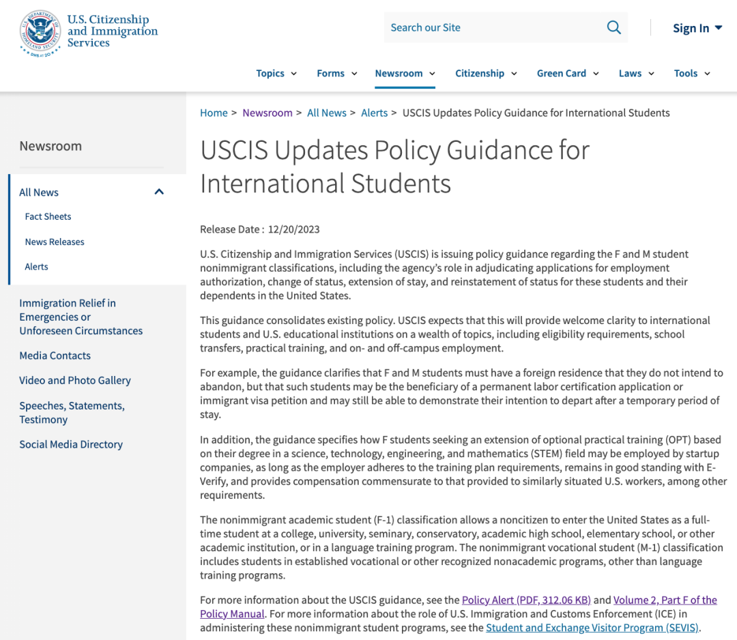The image size is (737, 640).
Task: Expand the Citizenship menu
Action: [x=486, y=73]
